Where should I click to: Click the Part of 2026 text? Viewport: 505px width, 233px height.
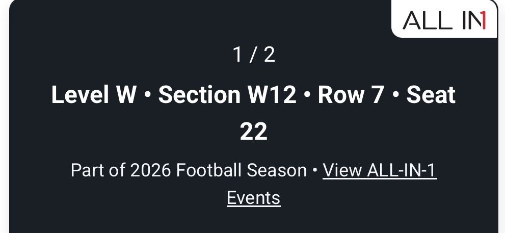pyautogui.click(x=121, y=170)
